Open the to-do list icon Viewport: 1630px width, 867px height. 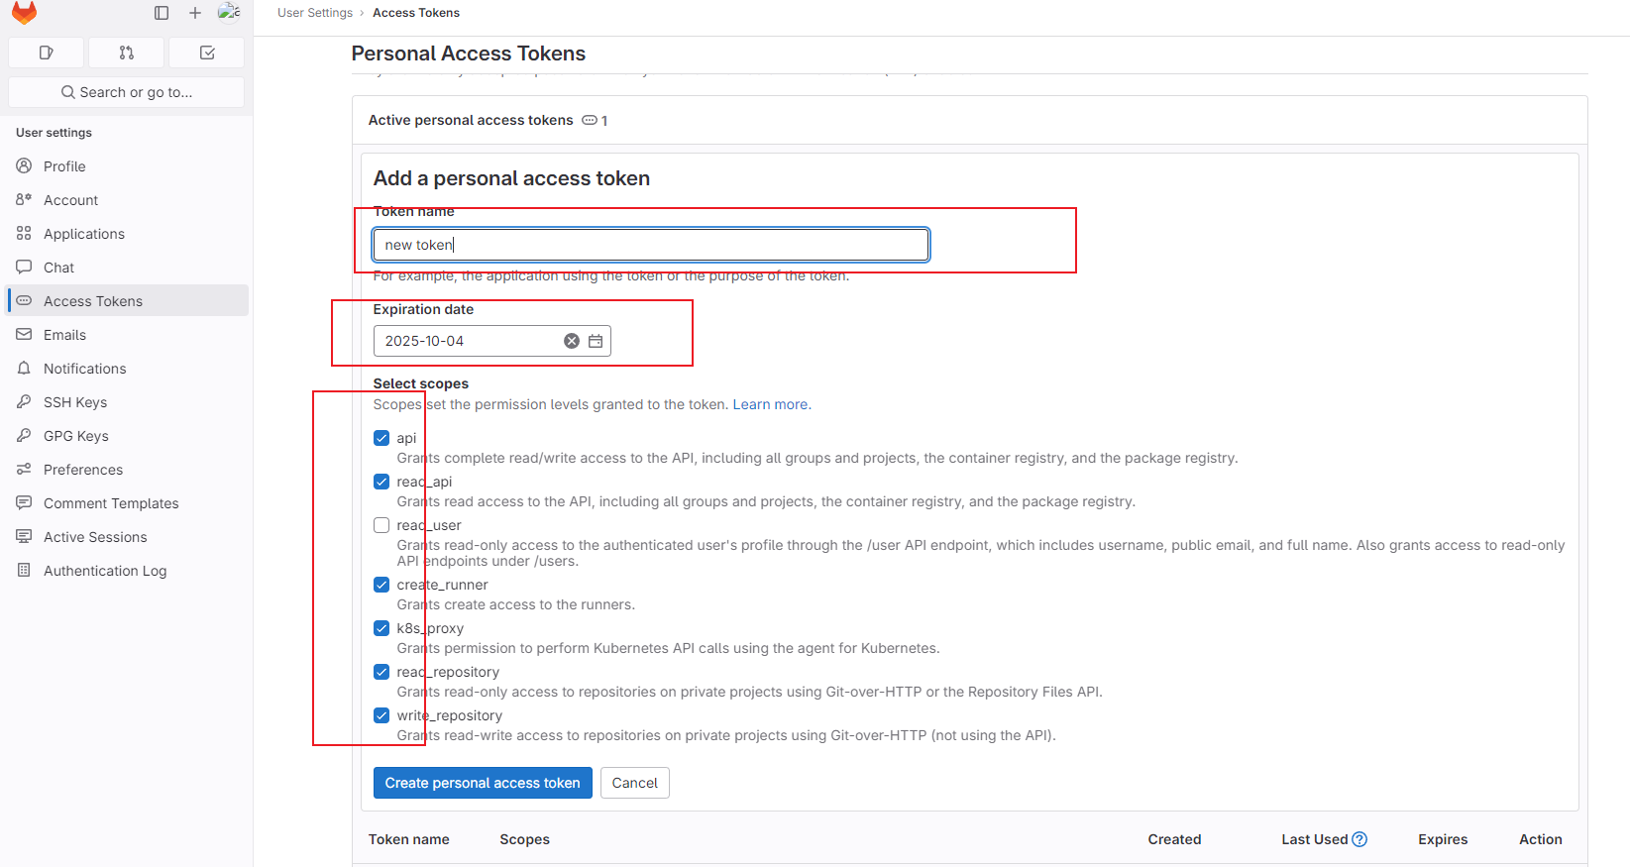tap(206, 52)
